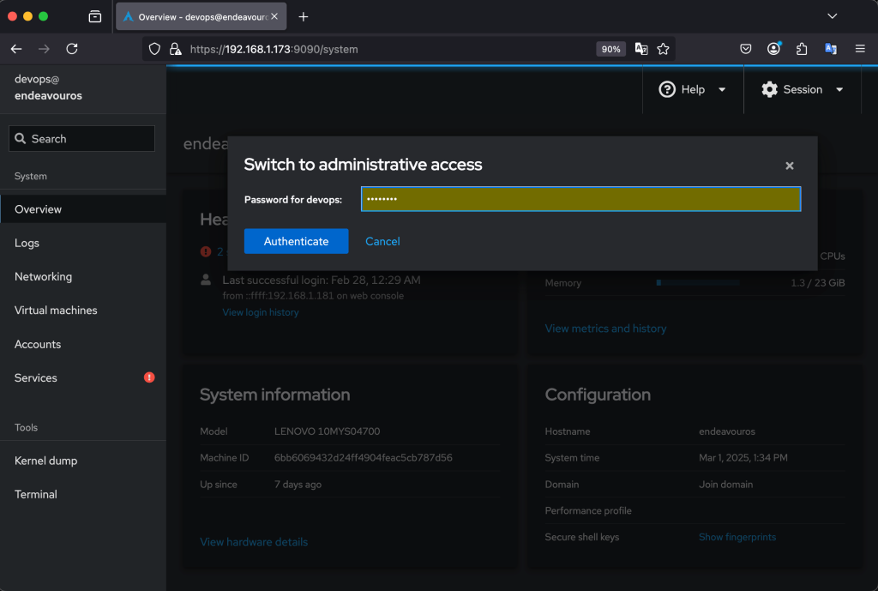Click the browser reload page icon

[72, 49]
